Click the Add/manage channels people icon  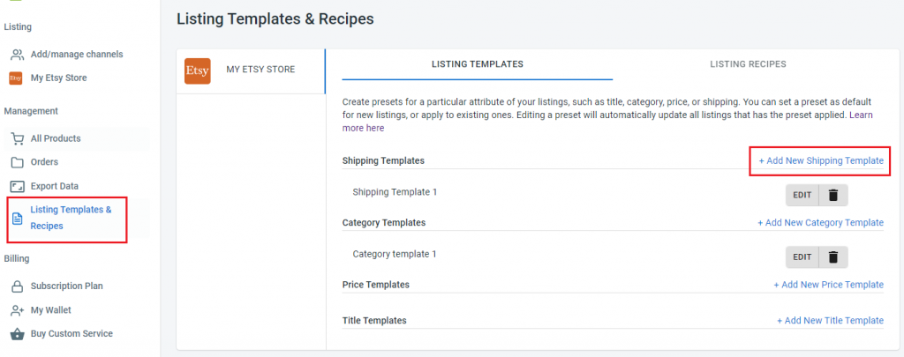coord(17,55)
